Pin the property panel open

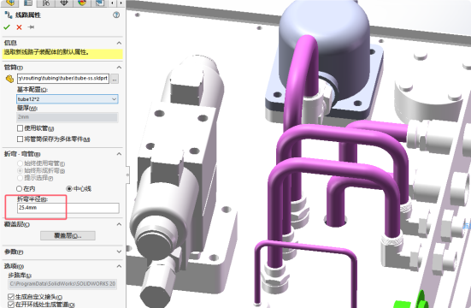pyautogui.click(x=31, y=27)
